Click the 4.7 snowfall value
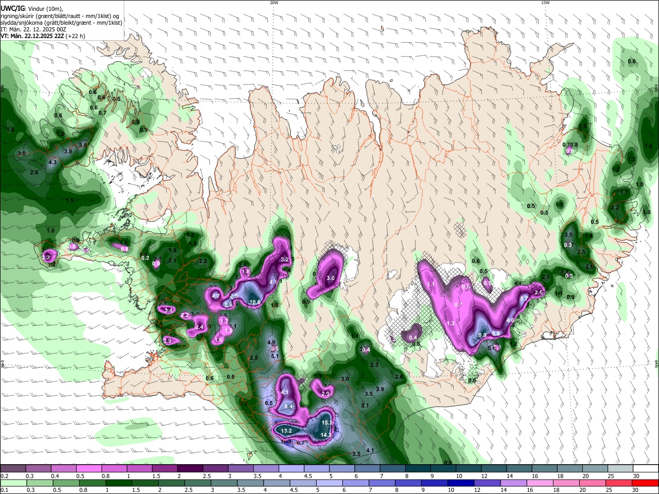The height and width of the screenshot is (494, 659). pyautogui.click(x=216, y=296)
